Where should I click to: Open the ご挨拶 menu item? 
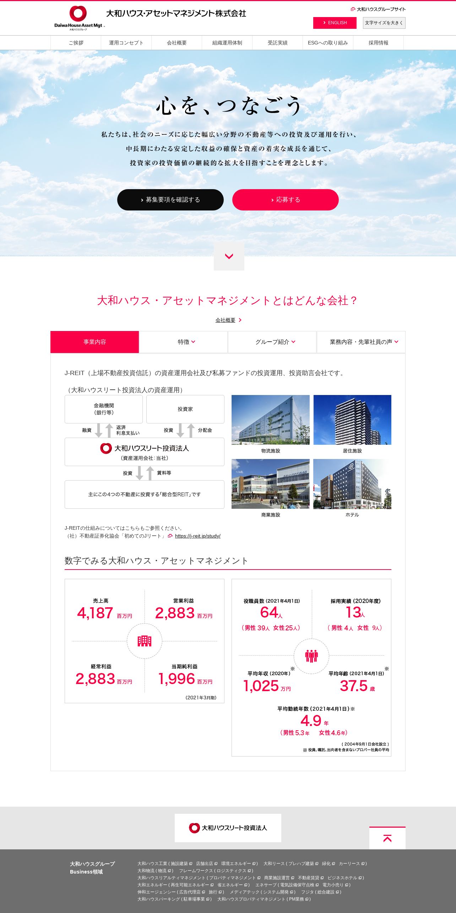click(76, 43)
